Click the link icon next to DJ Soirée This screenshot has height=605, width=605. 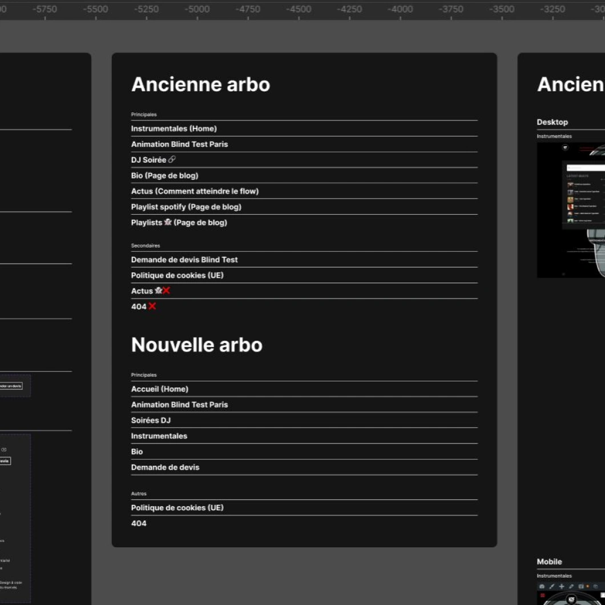[x=172, y=160]
